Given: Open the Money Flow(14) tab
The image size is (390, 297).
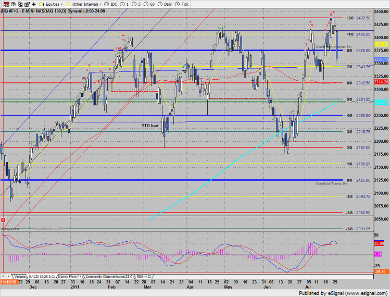Looking at the screenshot, I should coord(70,277).
